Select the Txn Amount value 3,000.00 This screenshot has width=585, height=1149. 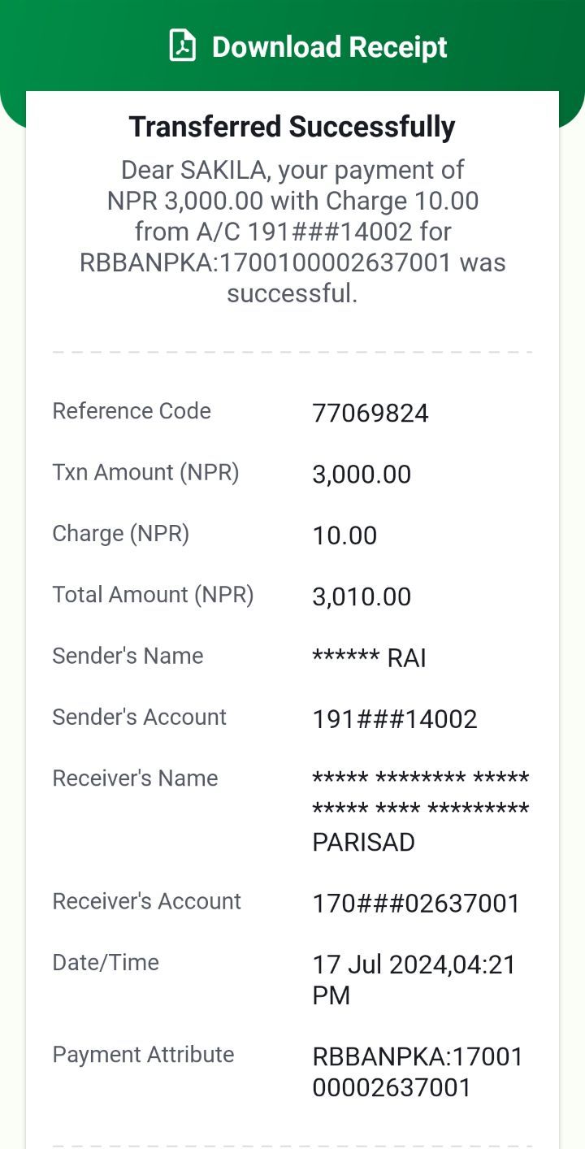362,475
